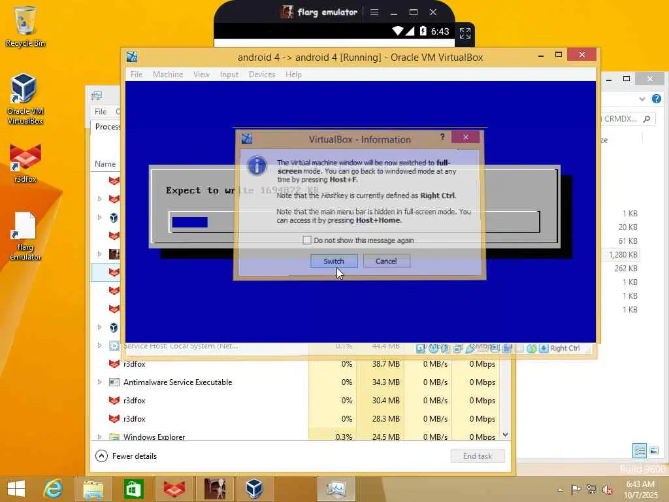Switch to r3dfox on the taskbar
This screenshot has width=669, height=502.
coord(174,489)
